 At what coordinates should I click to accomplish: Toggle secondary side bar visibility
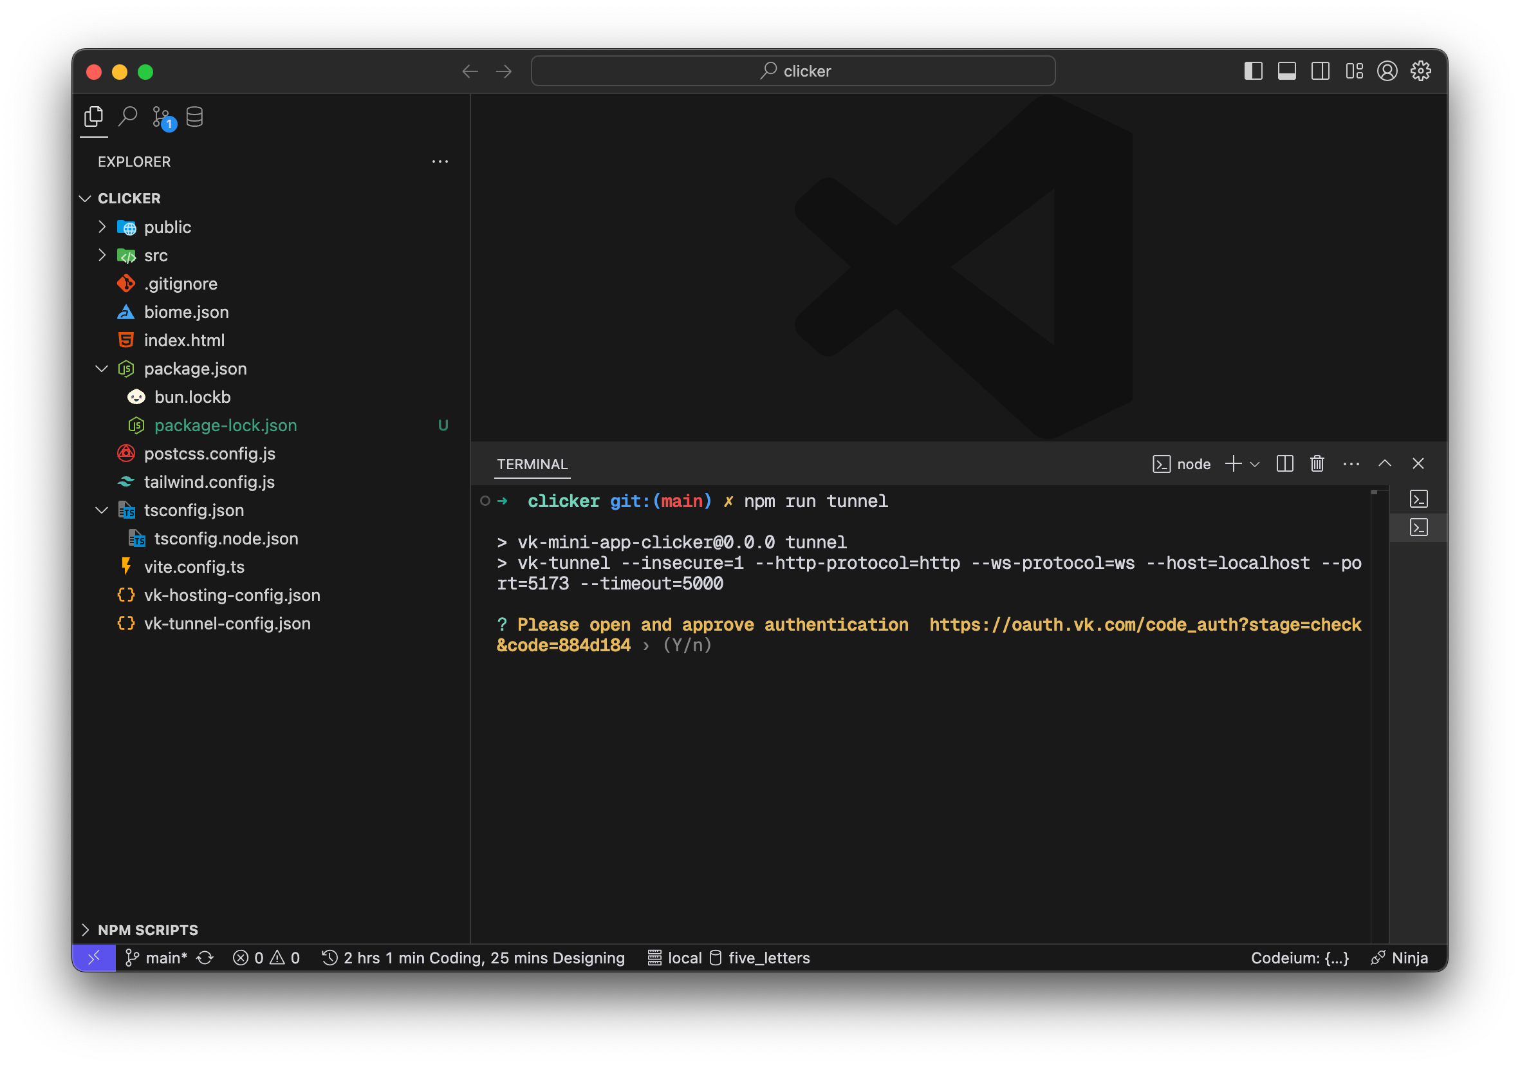(x=1320, y=71)
